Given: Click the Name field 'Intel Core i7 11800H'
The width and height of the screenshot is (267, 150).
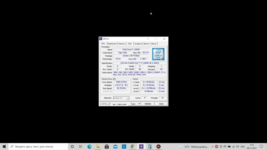Looking at the screenshot, I should pos(131,49).
